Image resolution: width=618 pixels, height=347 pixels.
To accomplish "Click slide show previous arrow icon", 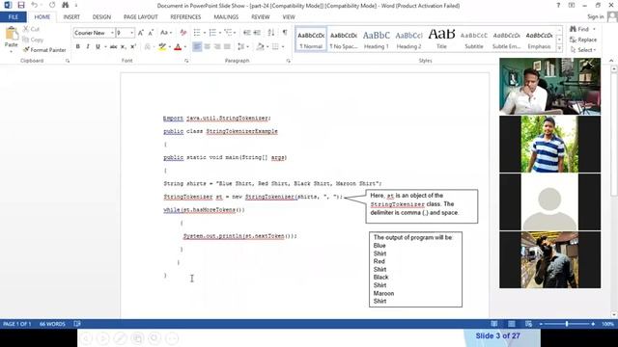I will [86, 338].
